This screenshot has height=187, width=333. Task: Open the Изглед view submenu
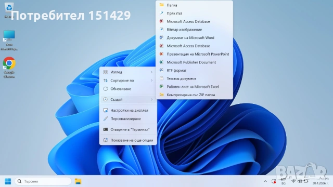[x=128, y=72]
